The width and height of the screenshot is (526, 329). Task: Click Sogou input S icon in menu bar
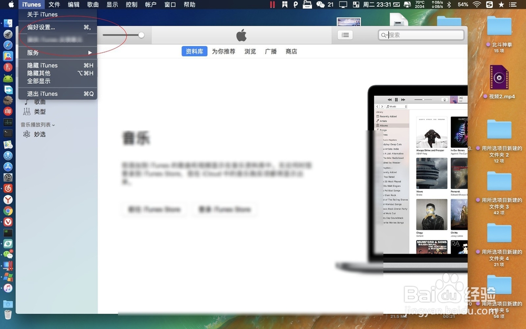pyautogui.click(x=489, y=4)
